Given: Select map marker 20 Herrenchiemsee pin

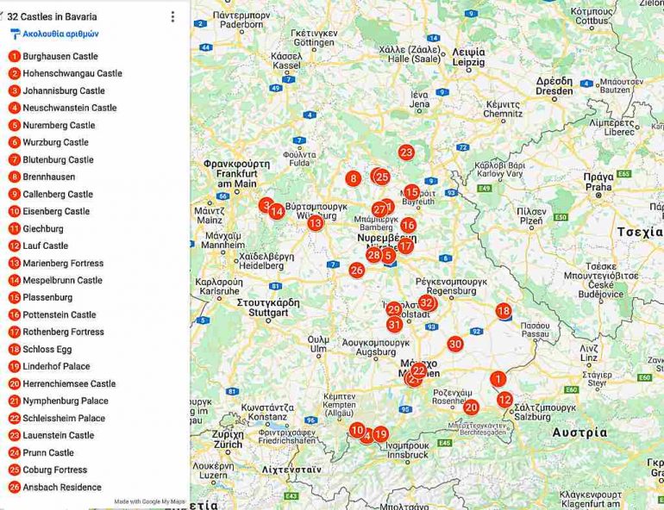Looking at the screenshot, I should [471, 407].
